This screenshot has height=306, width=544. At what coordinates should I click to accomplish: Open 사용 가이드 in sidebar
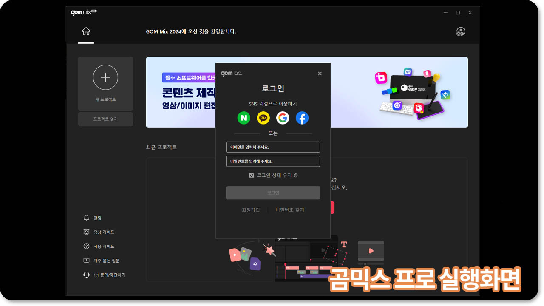(x=99, y=246)
